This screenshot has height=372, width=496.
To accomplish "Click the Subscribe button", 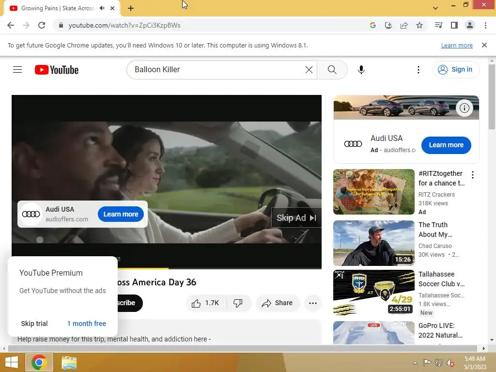I will pyautogui.click(x=130, y=303).
